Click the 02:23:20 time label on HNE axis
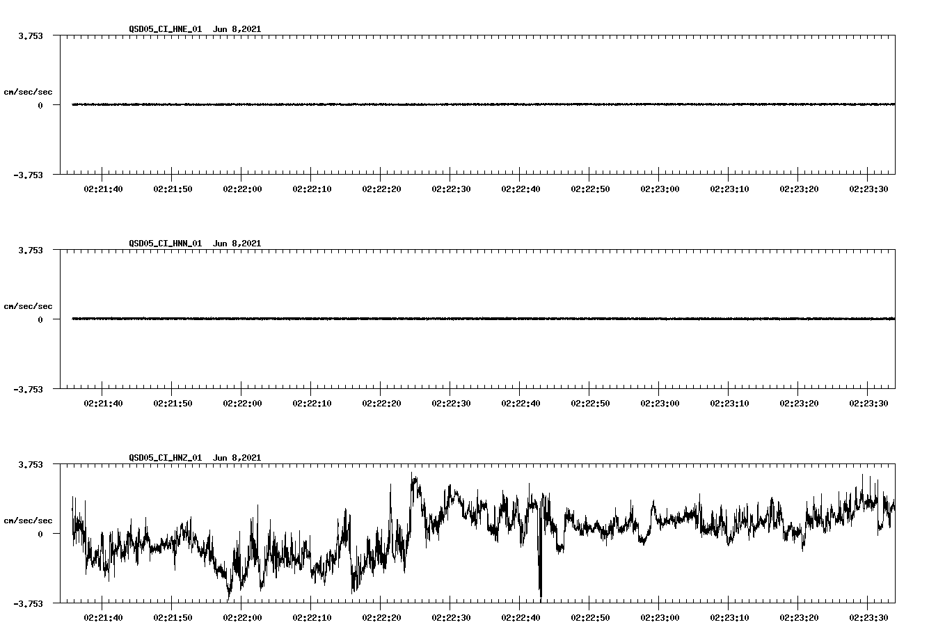Screen dimensions: 945x643 799,189
